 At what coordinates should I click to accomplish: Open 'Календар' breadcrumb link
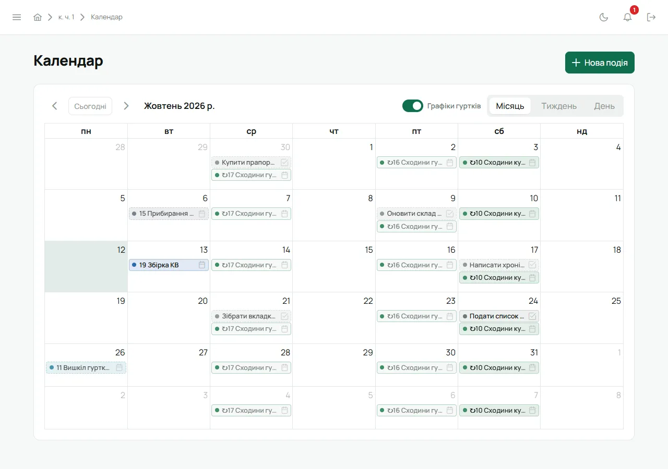pos(106,17)
